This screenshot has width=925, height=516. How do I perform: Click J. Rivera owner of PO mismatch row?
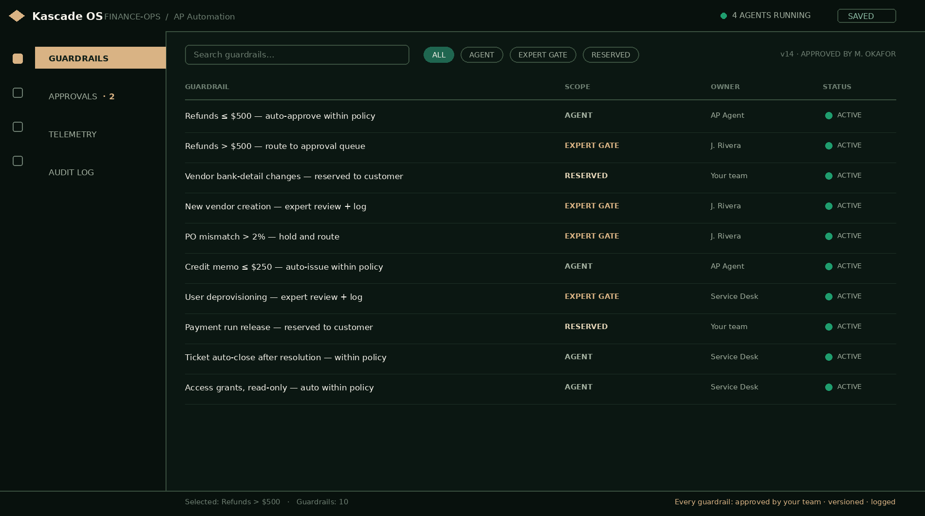[725, 236]
